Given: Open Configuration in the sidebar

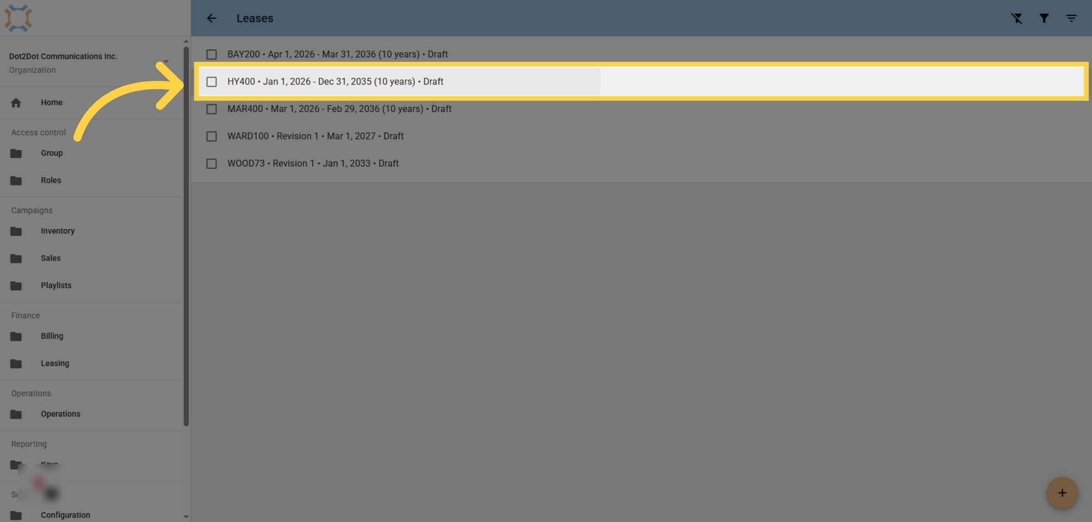Looking at the screenshot, I should point(91,515).
